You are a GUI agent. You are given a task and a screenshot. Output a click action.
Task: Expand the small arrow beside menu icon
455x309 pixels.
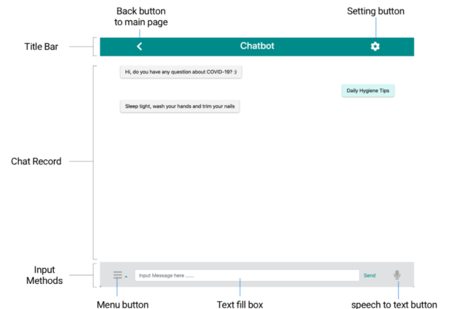point(126,277)
